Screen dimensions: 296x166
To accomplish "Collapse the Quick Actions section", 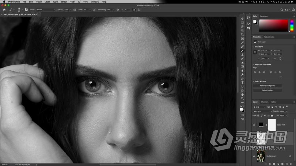I will 254,81.
